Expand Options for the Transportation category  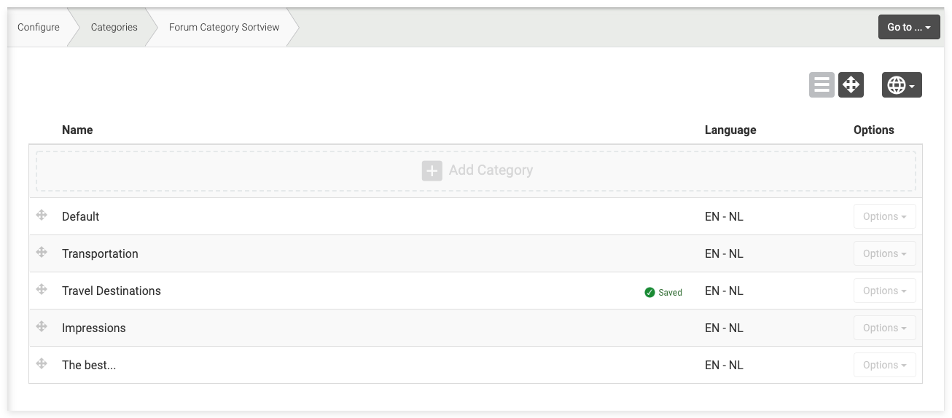click(884, 253)
